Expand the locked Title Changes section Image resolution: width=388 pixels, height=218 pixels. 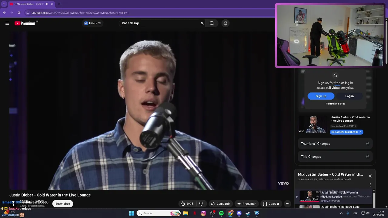click(335, 157)
